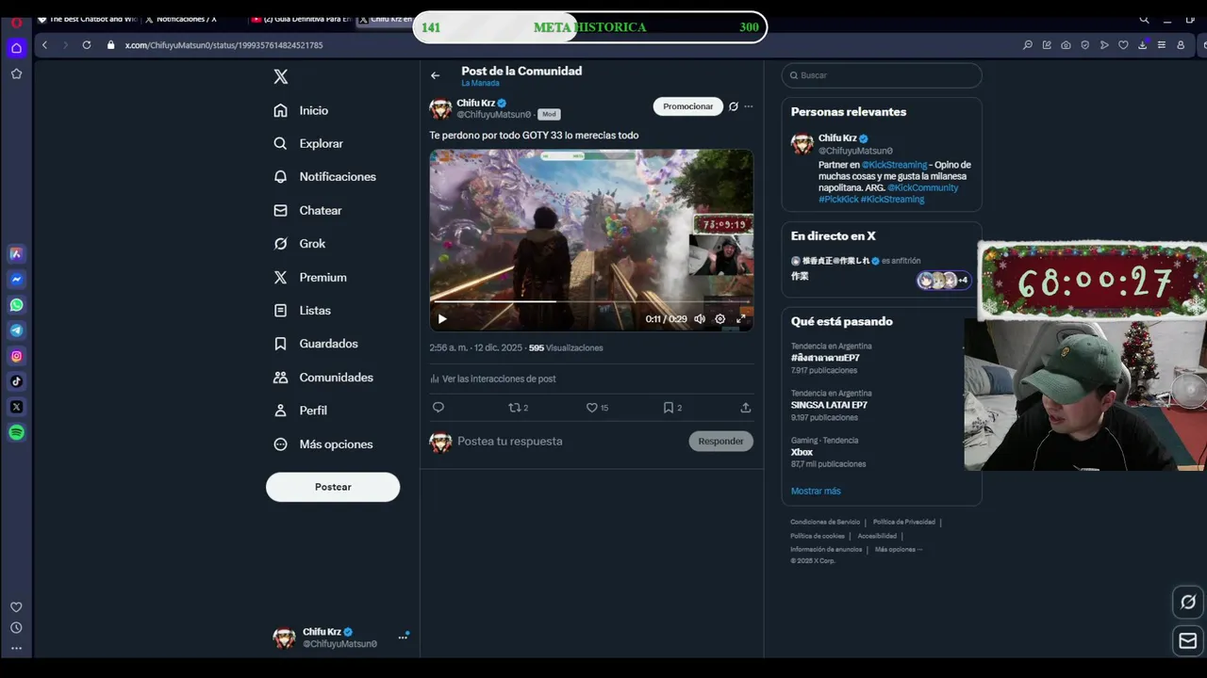1207x678 pixels.
Task: Bookmark the post with 2 bookmarks
Action: 672,408
